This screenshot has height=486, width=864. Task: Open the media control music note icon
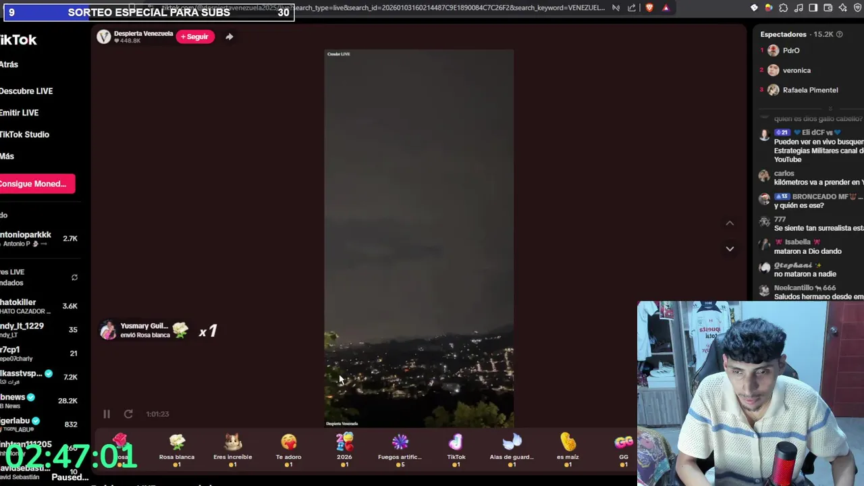point(798,7)
